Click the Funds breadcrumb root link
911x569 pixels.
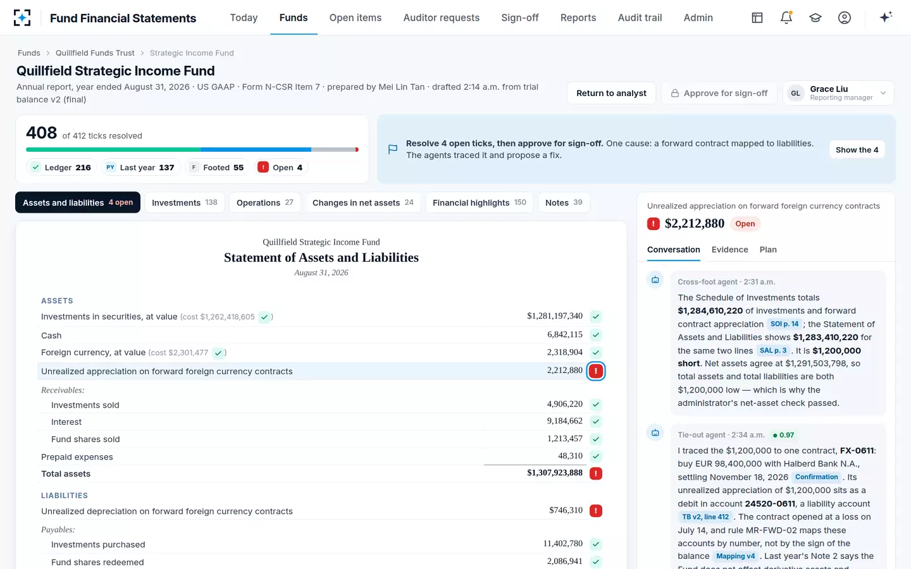click(x=29, y=53)
